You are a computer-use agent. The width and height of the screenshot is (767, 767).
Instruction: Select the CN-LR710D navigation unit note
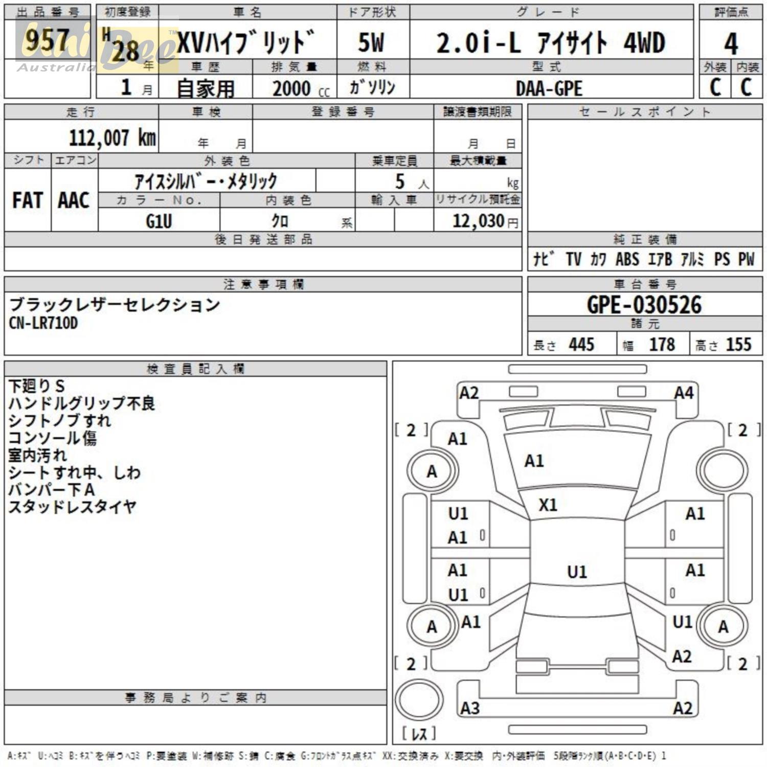[x=43, y=323]
